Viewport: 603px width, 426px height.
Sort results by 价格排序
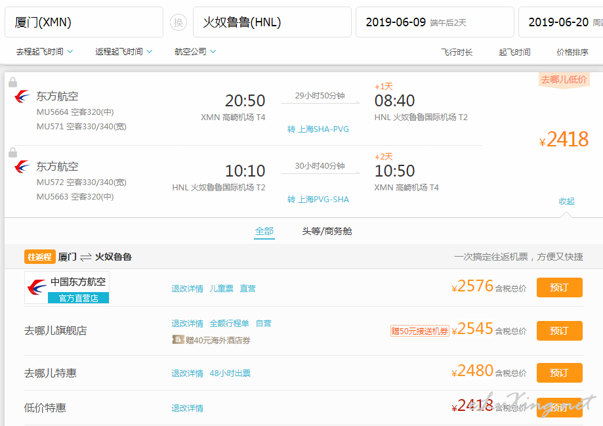572,53
